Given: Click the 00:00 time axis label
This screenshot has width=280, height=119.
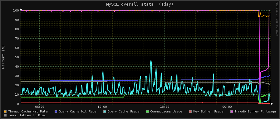Looking at the screenshot, I should 227,107.
